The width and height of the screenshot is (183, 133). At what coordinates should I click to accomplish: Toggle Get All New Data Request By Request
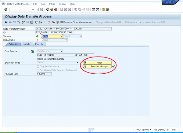(38, 70)
